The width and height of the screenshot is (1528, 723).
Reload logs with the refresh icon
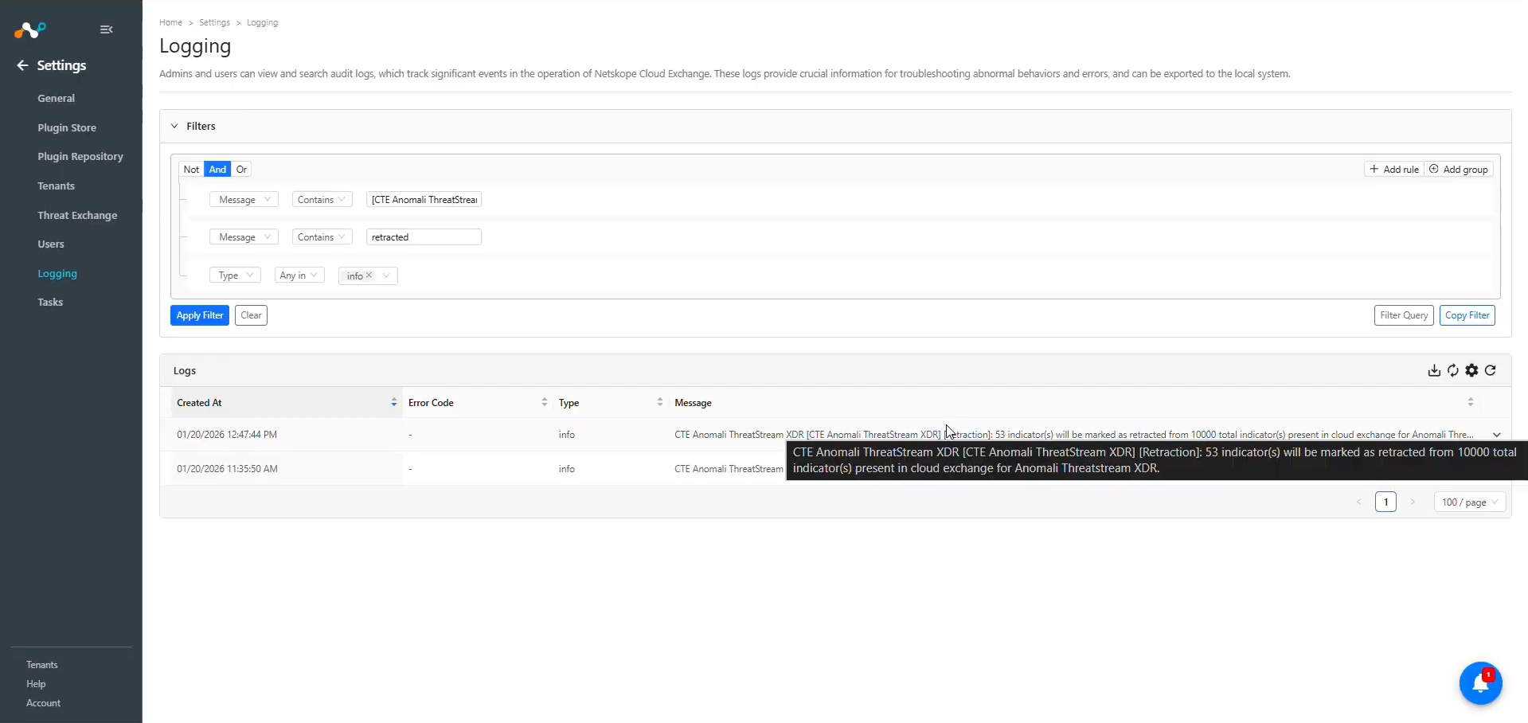1491,370
